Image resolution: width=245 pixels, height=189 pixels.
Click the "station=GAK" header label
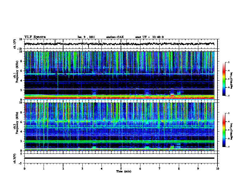(115, 37)
